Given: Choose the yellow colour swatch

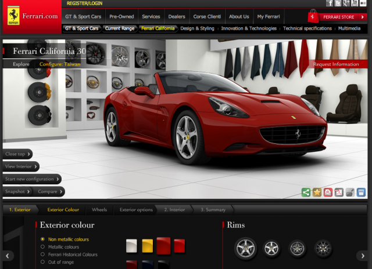Looking at the screenshot, I should point(147,246).
